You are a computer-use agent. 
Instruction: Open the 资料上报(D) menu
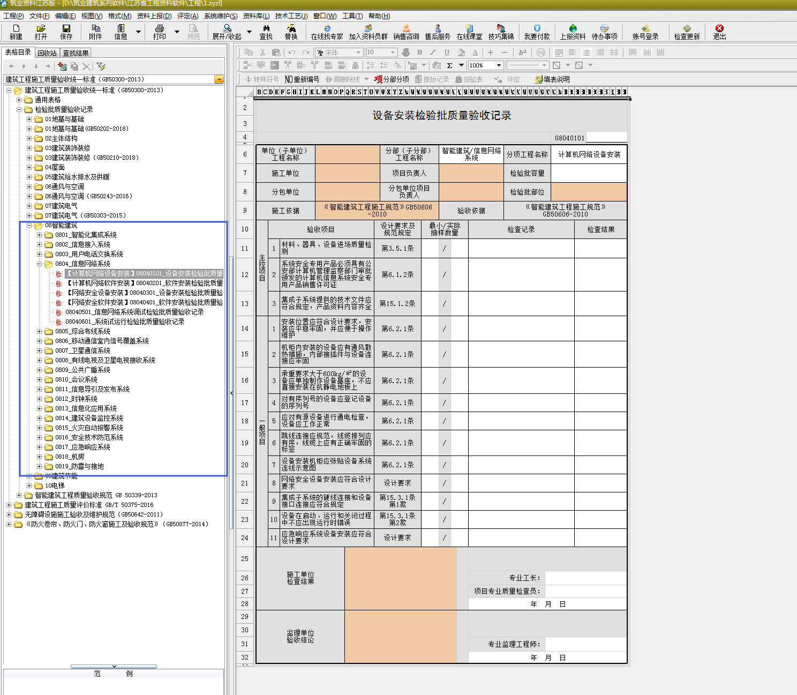(154, 16)
